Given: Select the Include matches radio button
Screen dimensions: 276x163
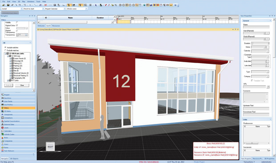Looking at the screenshot, I should 5,48.
